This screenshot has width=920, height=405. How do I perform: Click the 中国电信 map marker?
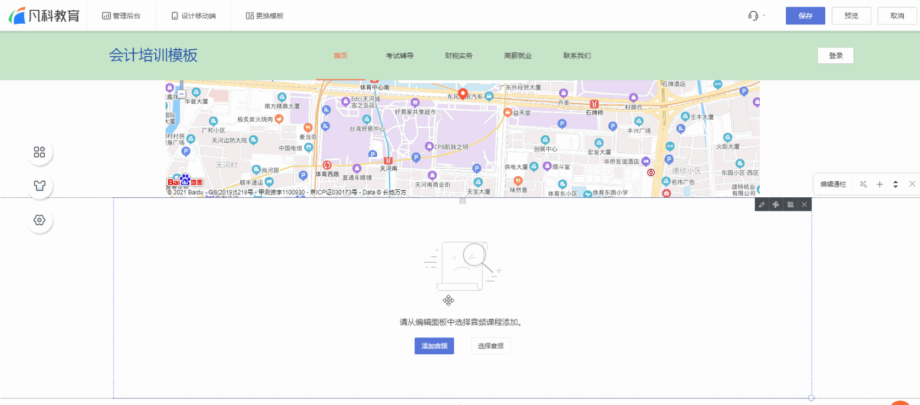pos(308,147)
